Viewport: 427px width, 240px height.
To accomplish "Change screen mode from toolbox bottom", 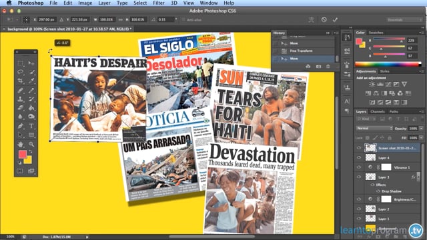I will (x=31, y=171).
